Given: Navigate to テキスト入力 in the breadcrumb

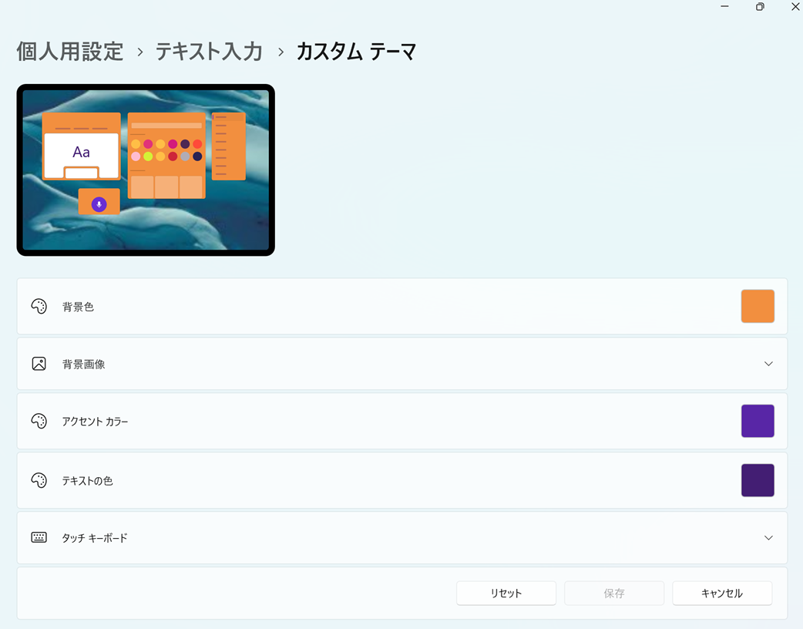Looking at the screenshot, I should point(209,52).
